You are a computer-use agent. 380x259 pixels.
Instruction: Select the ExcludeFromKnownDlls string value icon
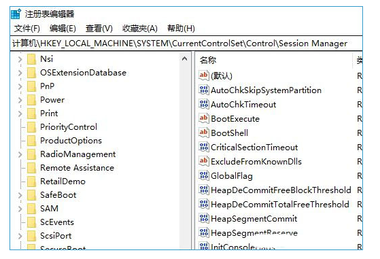(x=203, y=161)
